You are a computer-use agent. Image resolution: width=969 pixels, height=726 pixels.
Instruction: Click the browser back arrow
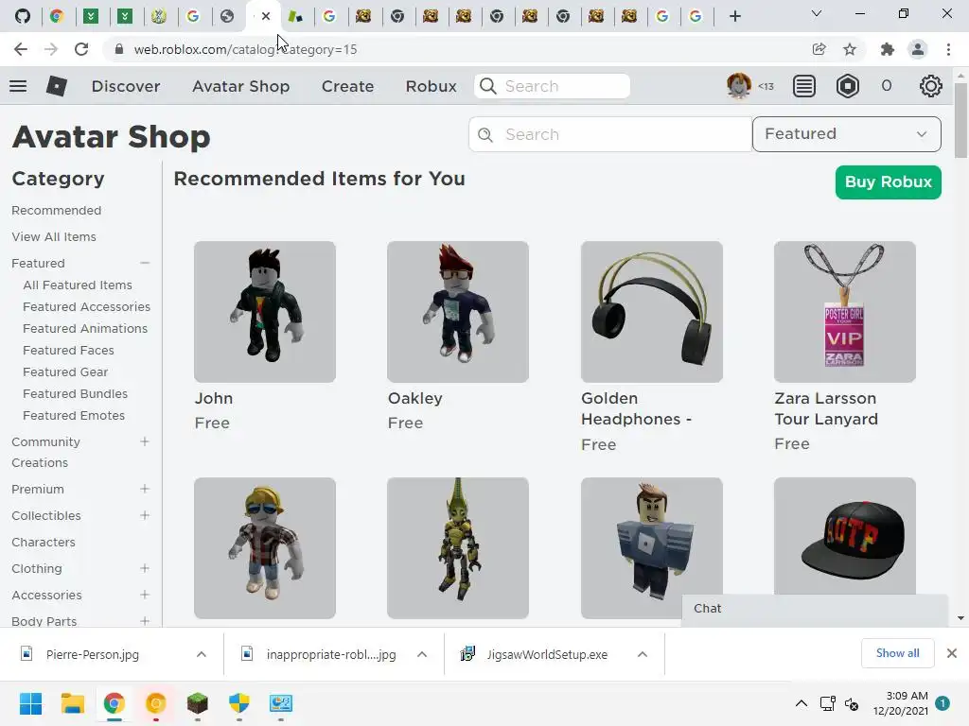21,49
